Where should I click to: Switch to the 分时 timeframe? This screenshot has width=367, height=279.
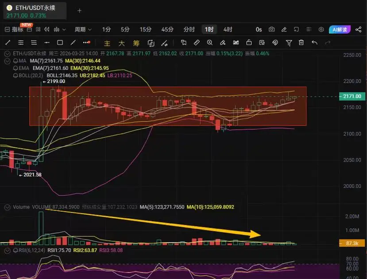tap(189, 30)
